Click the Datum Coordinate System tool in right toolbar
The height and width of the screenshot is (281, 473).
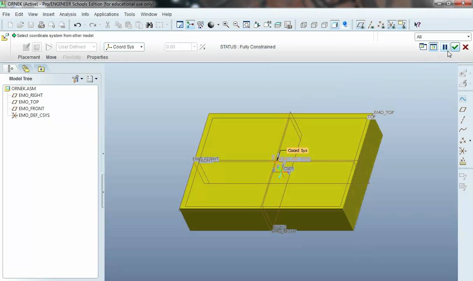(463, 151)
